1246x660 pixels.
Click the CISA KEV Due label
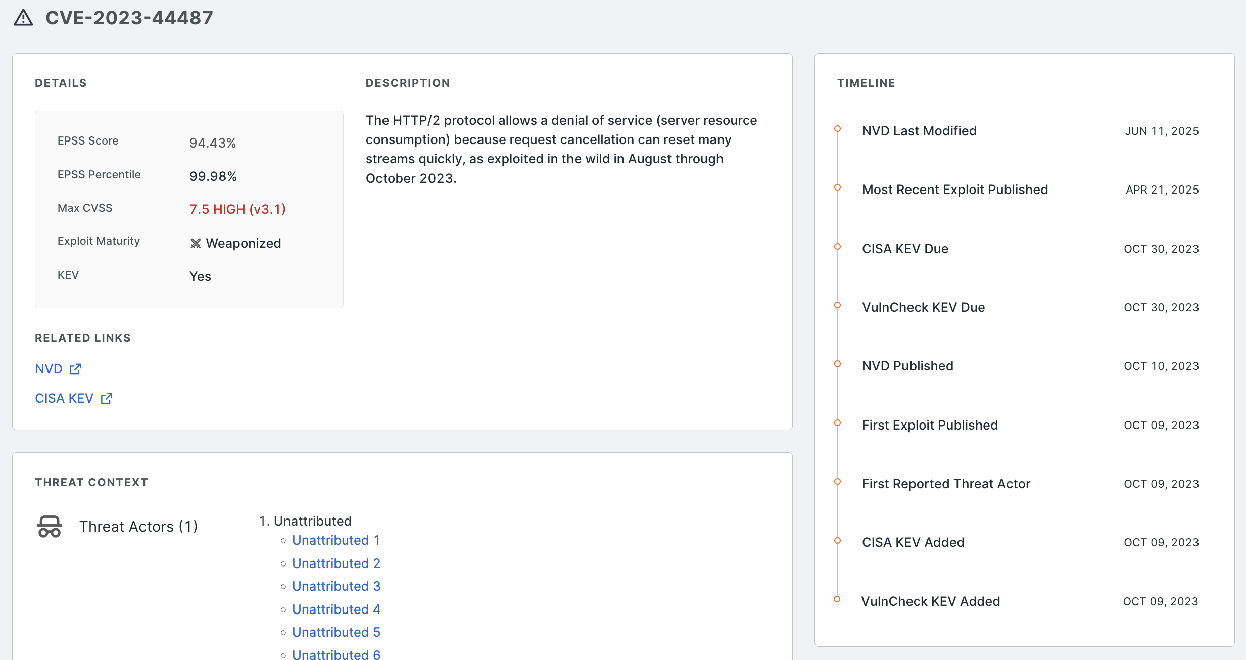[905, 249]
